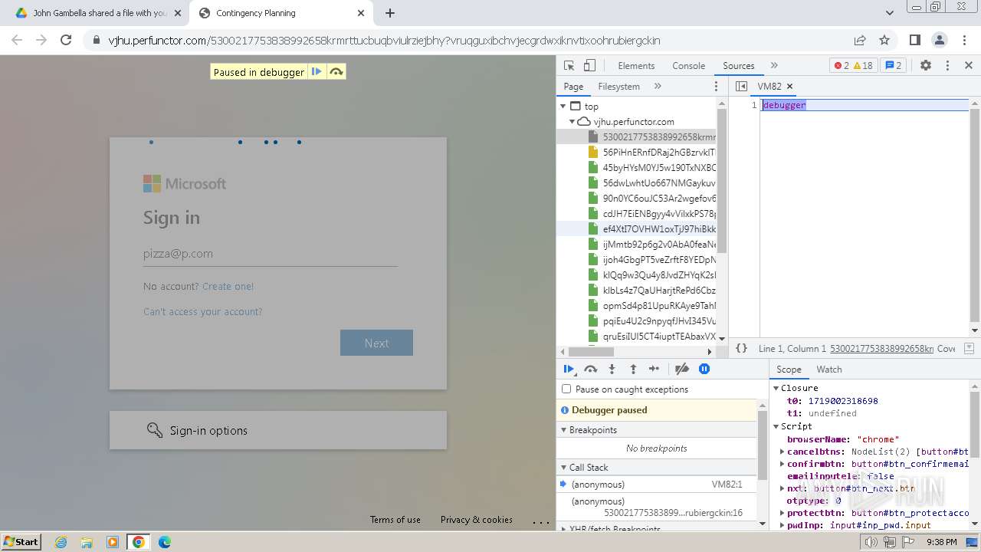Open file ef4XtI7OVHW1oxTjJ97hiBkk in tree
The image size is (981, 552).
pos(651,229)
